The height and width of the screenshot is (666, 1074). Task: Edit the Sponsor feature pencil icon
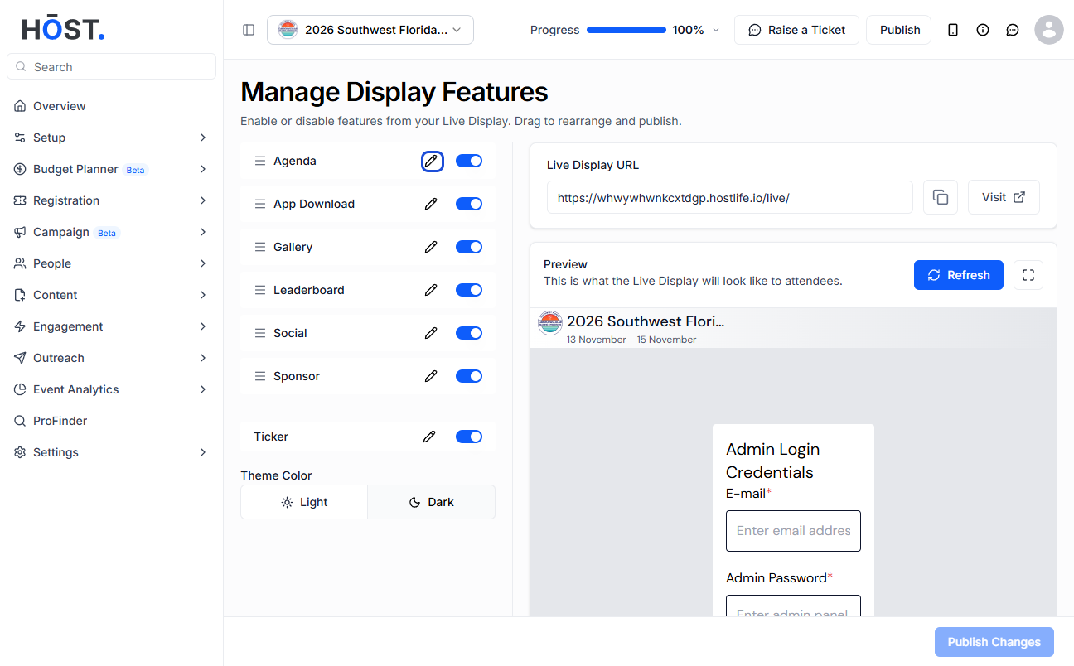point(431,376)
